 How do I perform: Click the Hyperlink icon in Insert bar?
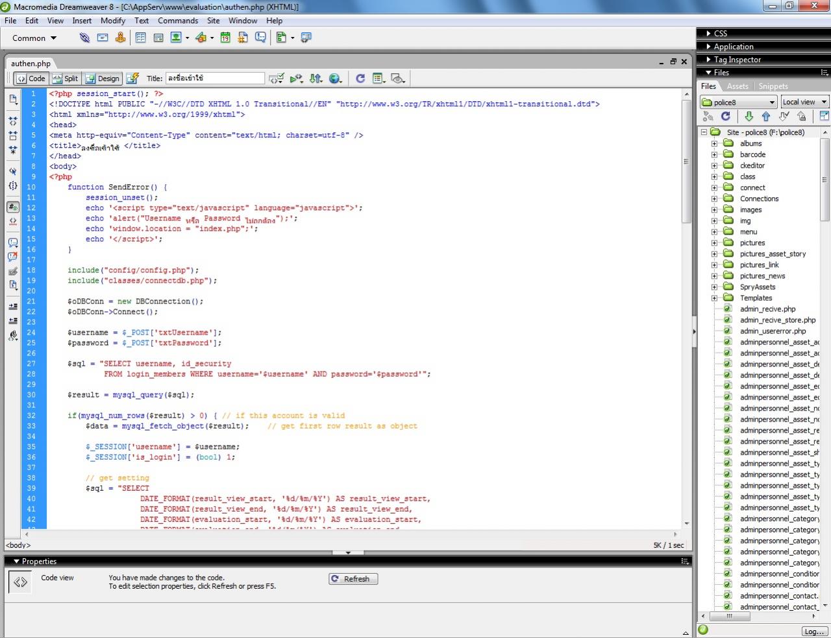(84, 38)
